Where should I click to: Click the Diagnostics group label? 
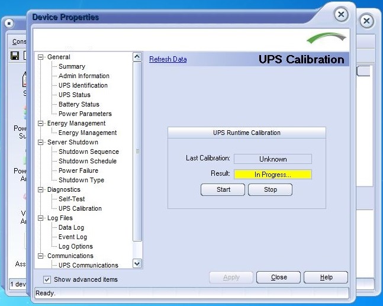(x=64, y=190)
